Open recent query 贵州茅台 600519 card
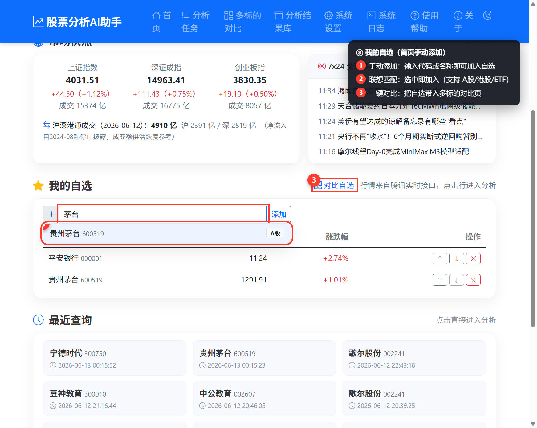 pyautogui.click(x=264, y=358)
